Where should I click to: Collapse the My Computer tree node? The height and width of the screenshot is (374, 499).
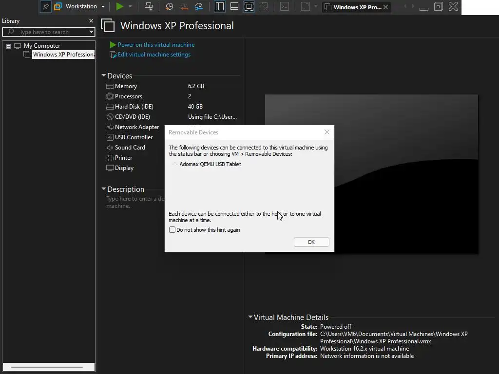9,46
